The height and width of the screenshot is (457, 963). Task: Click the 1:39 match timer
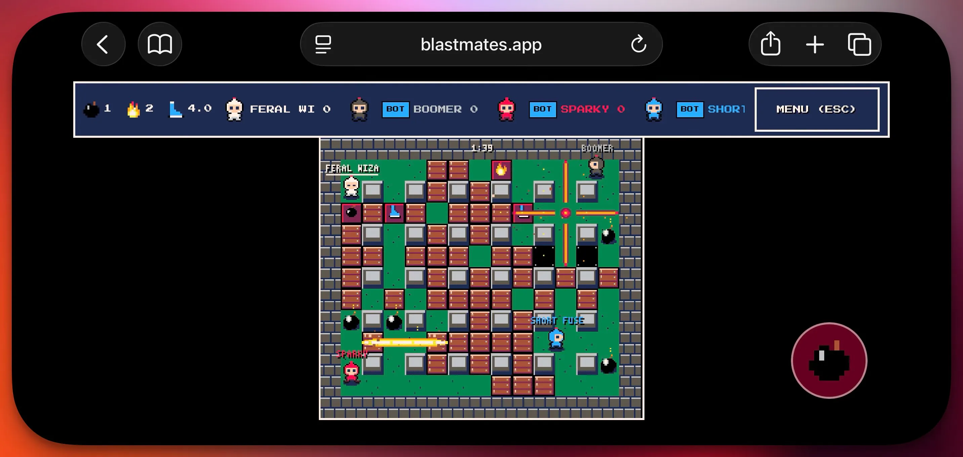(x=482, y=148)
